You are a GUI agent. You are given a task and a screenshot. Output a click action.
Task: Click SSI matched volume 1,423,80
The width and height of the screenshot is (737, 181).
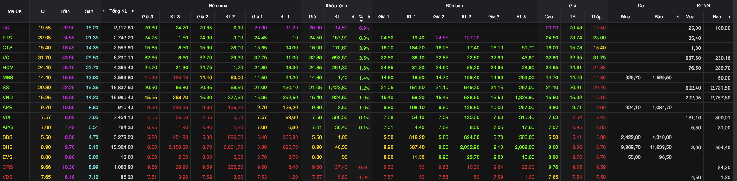tap(338, 88)
